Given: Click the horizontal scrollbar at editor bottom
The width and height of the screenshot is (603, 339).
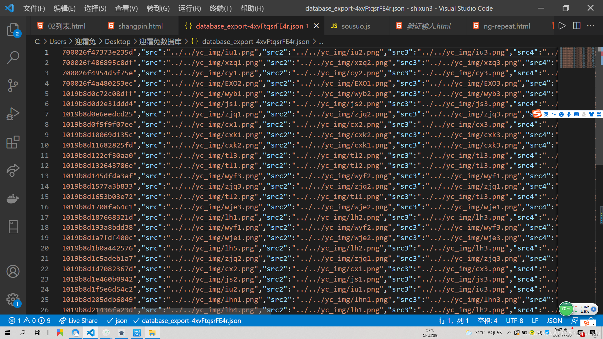Looking at the screenshot, I should [x=184, y=310].
